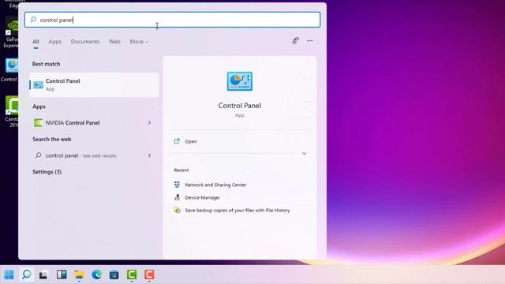
Task: Launch File Explorer from the taskbar
Action: [79, 275]
